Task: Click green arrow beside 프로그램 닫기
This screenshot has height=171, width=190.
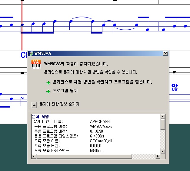Action: [48, 91]
